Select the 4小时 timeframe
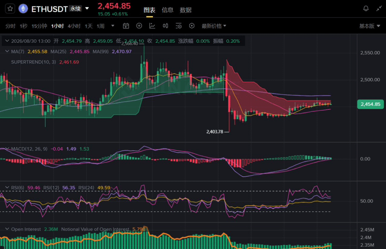Viewport: 386px width, 249px height. tap(74, 26)
